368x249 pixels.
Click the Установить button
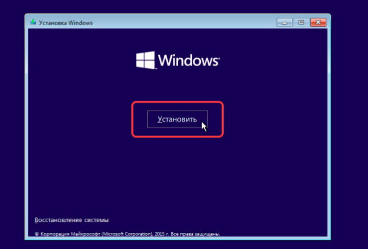177,119
